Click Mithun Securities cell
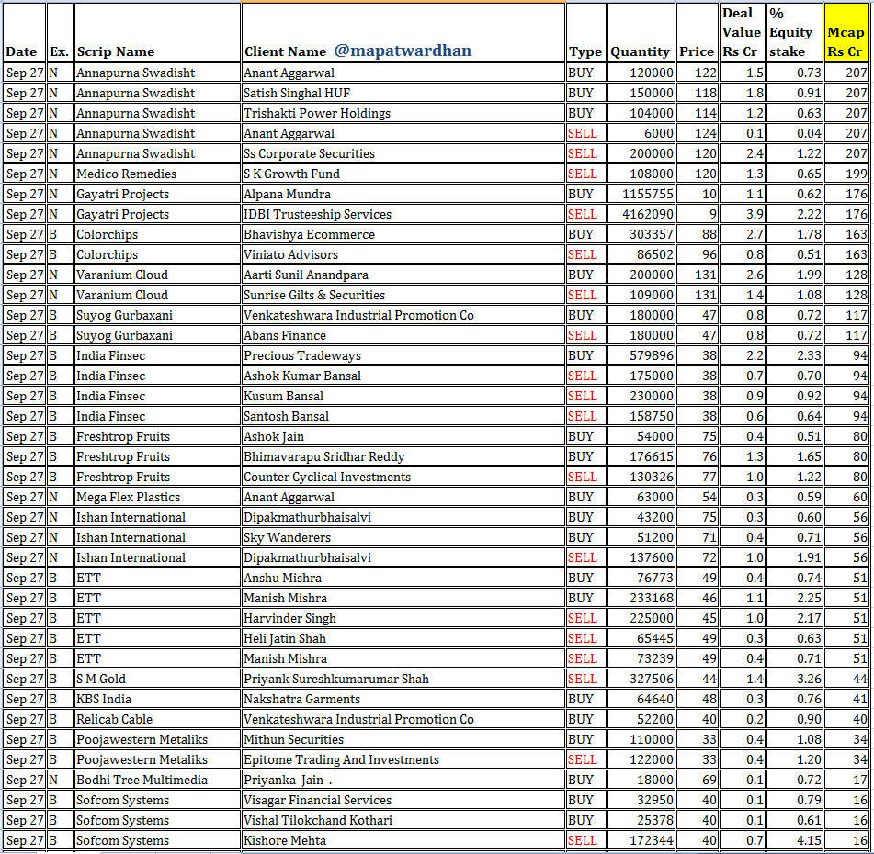This screenshot has height=854, width=874. point(403,739)
